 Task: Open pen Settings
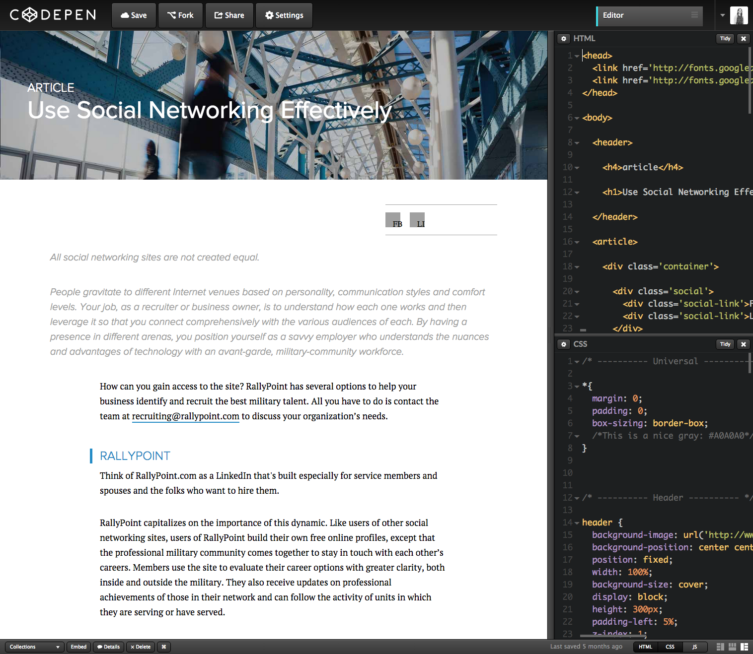pyautogui.click(x=284, y=15)
